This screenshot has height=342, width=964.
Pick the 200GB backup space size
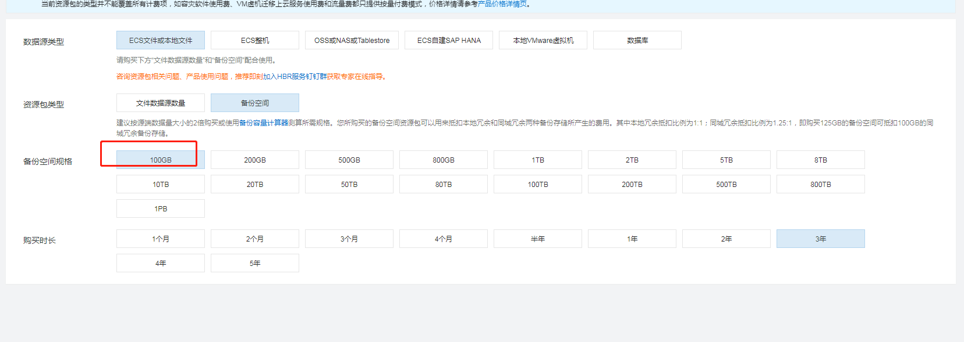[255, 160]
